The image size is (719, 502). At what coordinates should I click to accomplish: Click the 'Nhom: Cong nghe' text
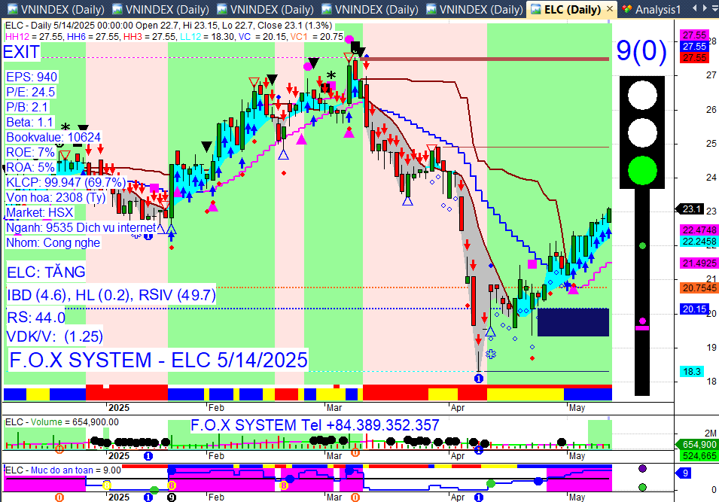pos(53,242)
